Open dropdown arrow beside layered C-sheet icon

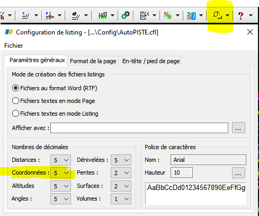(x=36, y=15)
